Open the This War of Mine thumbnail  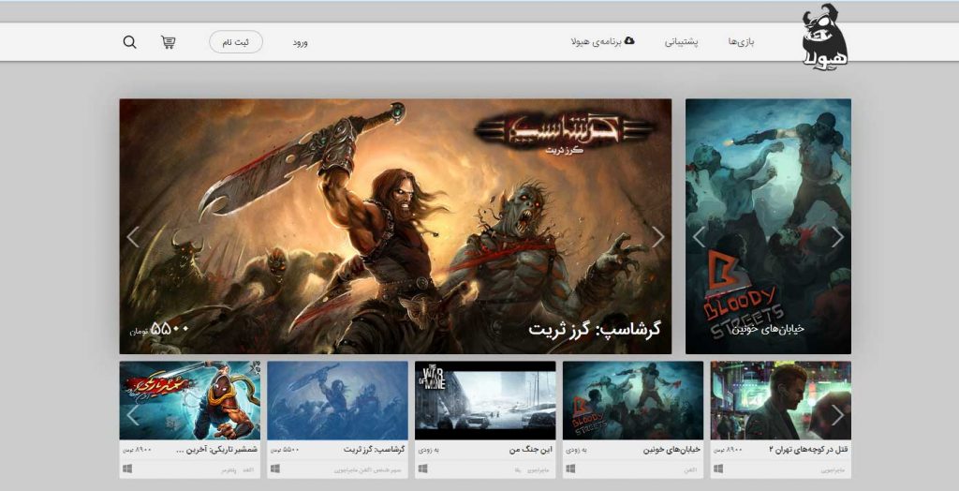[x=485, y=401]
